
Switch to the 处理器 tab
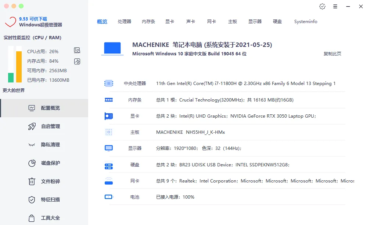click(x=125, y=22)
